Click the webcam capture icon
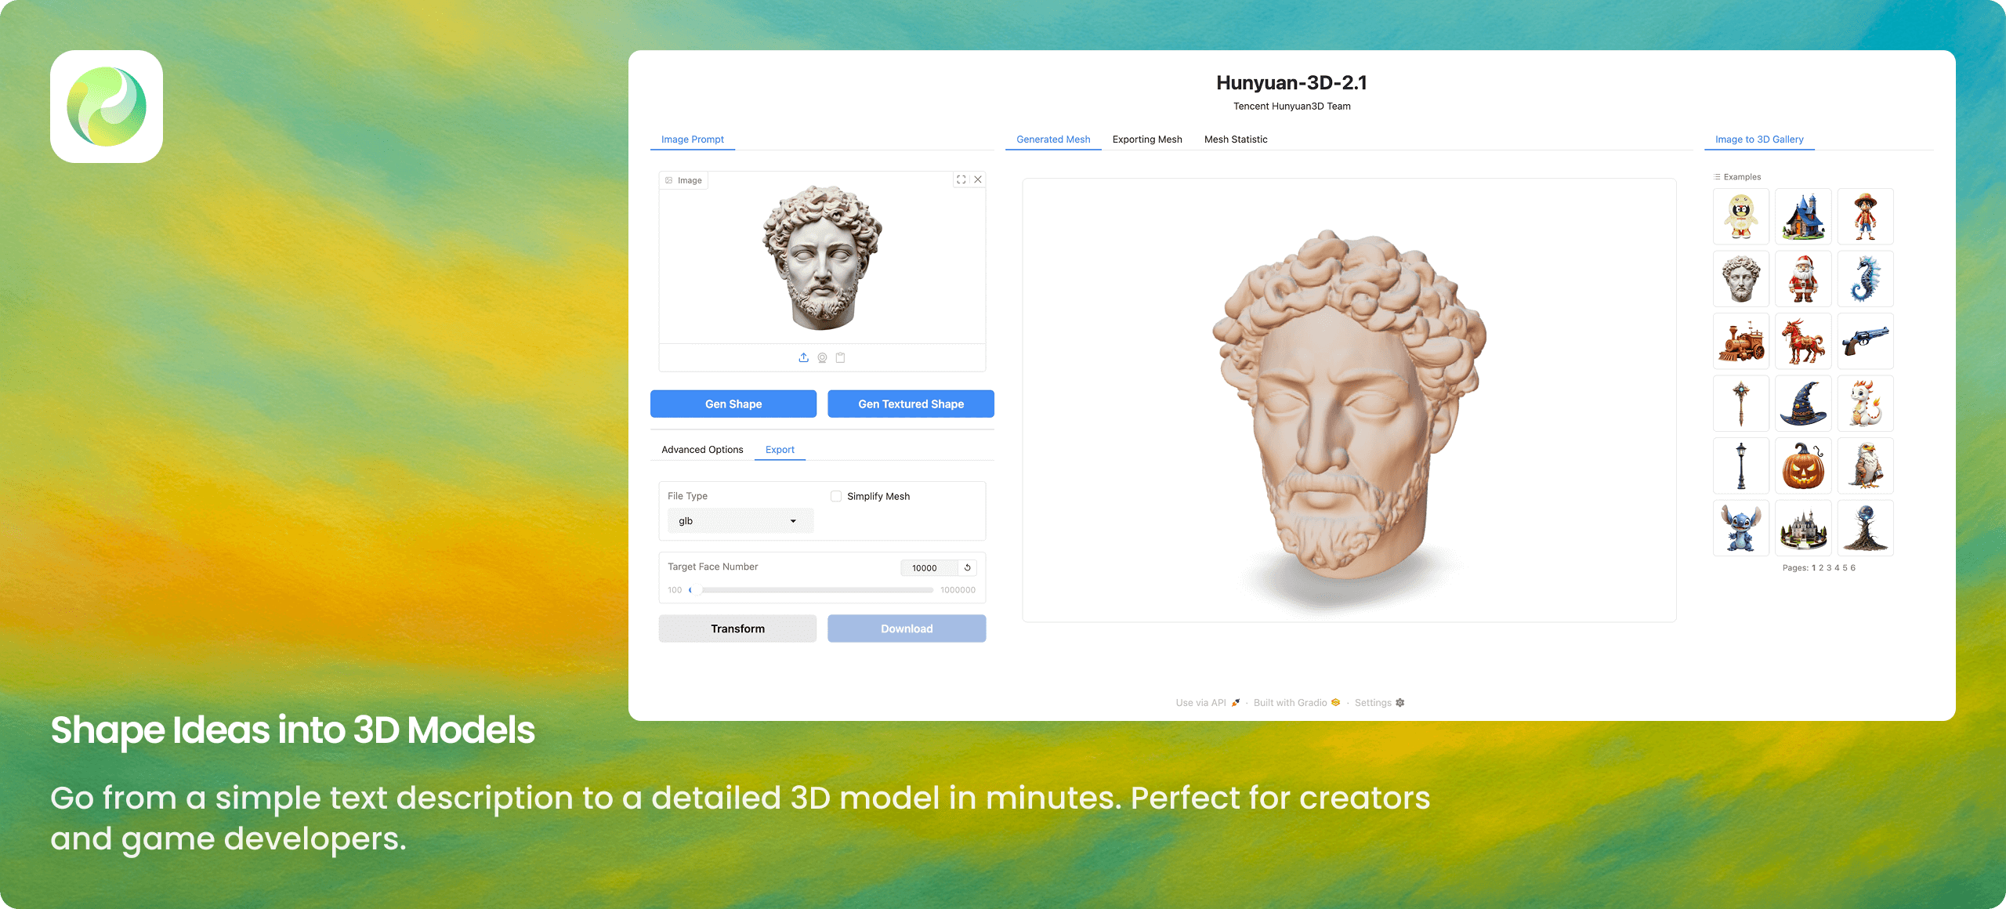 pos(822,357)
